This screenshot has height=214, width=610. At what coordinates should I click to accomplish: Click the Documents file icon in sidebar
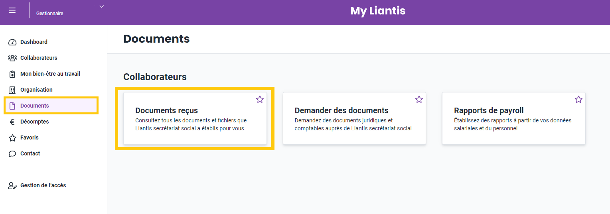point(12,106)
